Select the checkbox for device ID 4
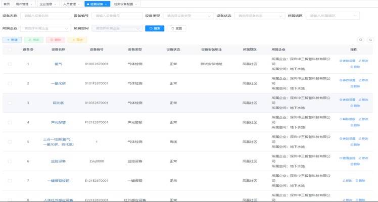 point(10,122)
